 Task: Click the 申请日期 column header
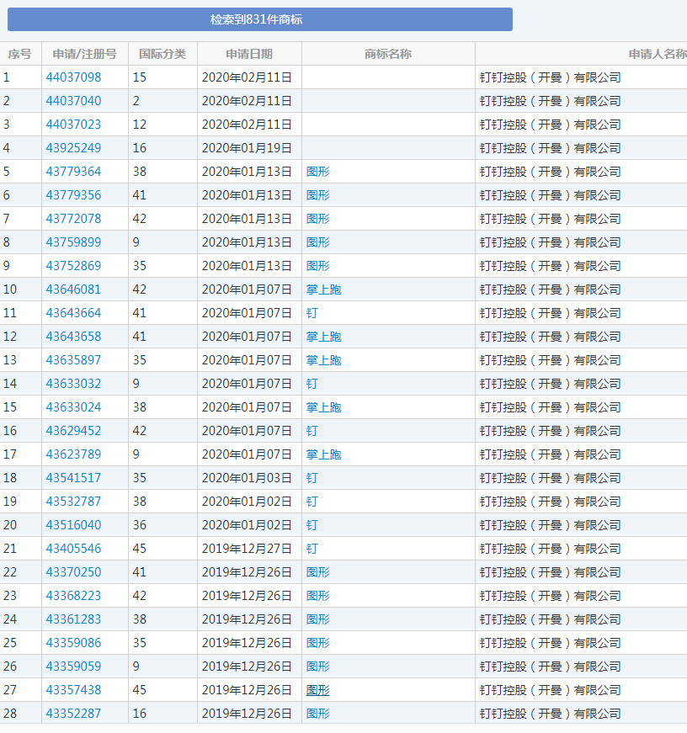click(249, 54)
